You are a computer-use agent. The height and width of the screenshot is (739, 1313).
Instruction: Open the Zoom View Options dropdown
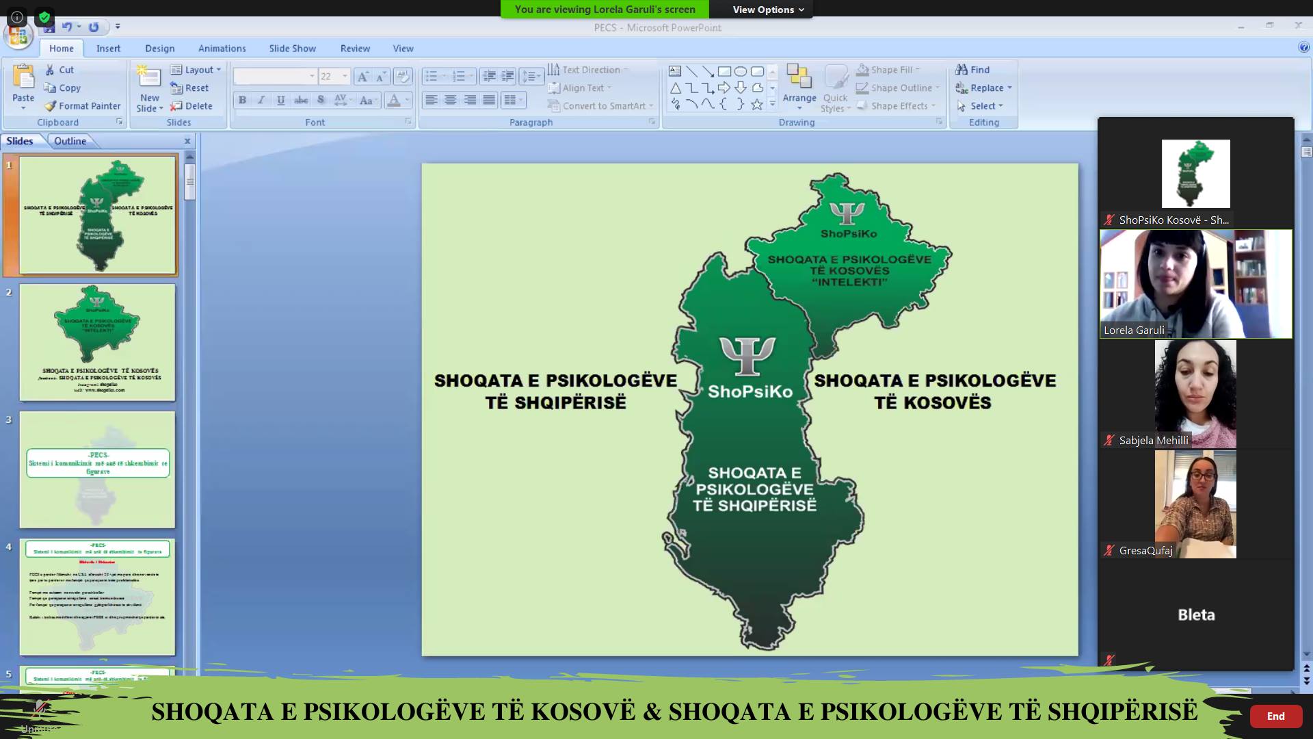pyautogui.click(x=768, y=10)
